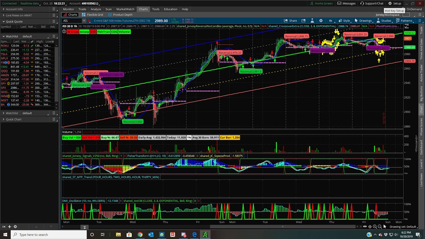This screenshot has width=425, height=239.
Task: Click the zoom out magnifier icon
Action: click(x=380, y=227)
